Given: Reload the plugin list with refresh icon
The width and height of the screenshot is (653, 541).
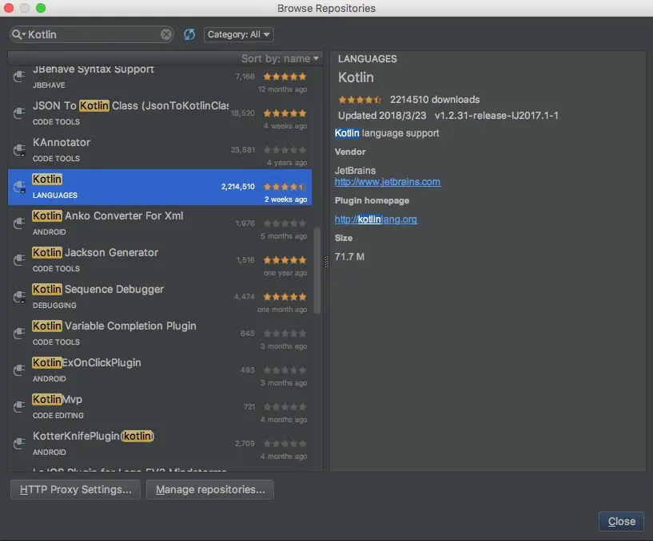Looking at the screenshot, I should 189,34.
